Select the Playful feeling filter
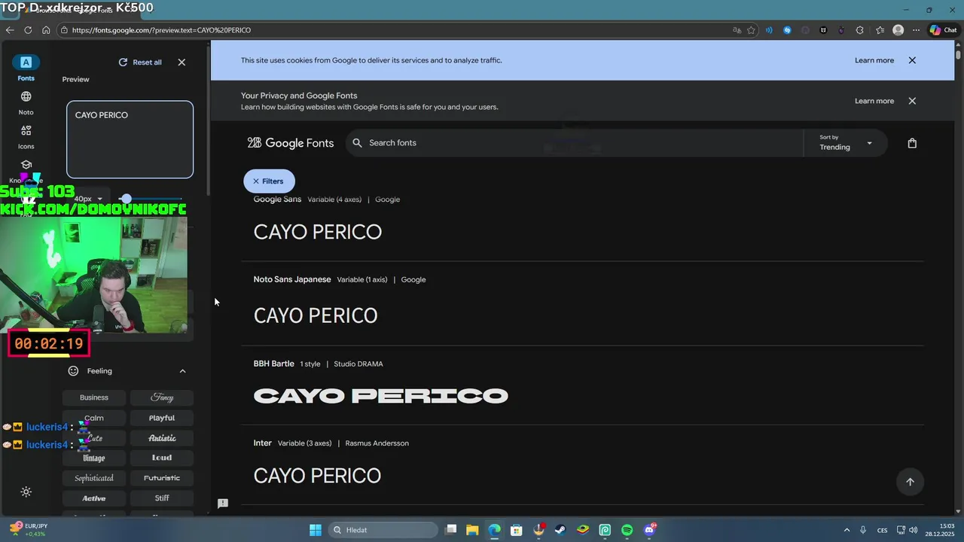 point(162,418)
